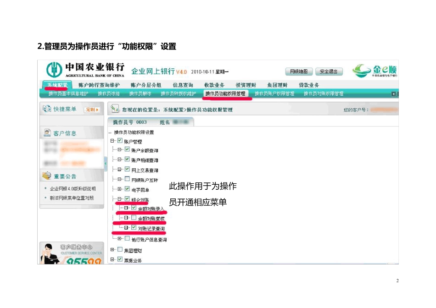This screenshot has width=436, height=308.
Task: Switch to the 集团理财 tab
Action: (x=277, y=85)
